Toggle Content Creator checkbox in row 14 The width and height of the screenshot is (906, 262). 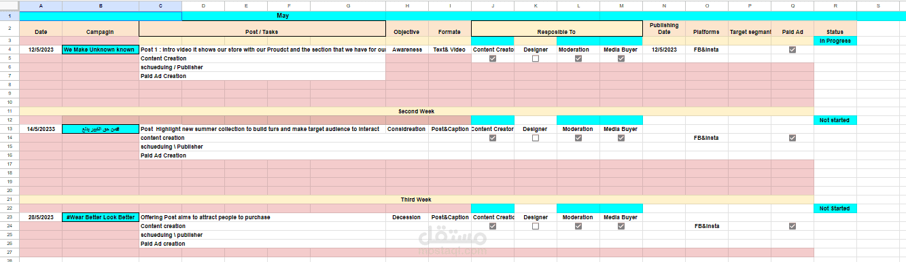pos(493,138)
